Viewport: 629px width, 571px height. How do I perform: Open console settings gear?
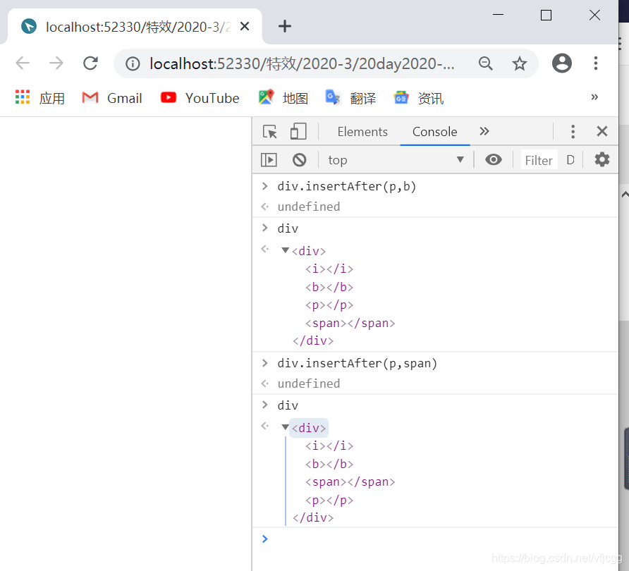[x=602, y=159]
